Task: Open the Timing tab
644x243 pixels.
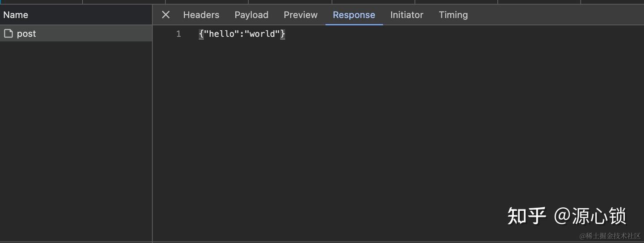Action: pos(453,15)
